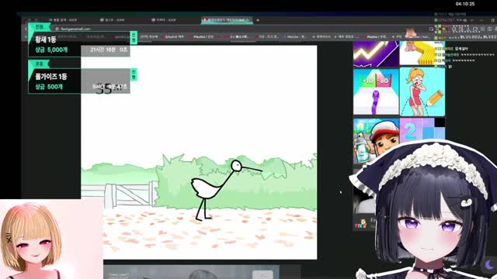This screenshot has width=497, height=279.
Task: Open the purple neon zigzag line game thumbnail
Action: pos(376,53)
